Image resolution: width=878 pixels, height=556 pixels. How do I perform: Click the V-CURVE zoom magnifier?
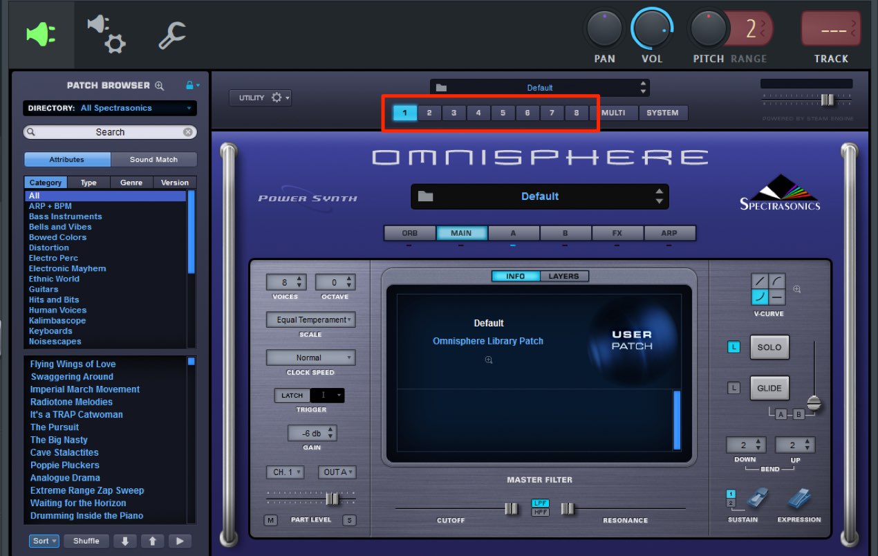point(796,289)
